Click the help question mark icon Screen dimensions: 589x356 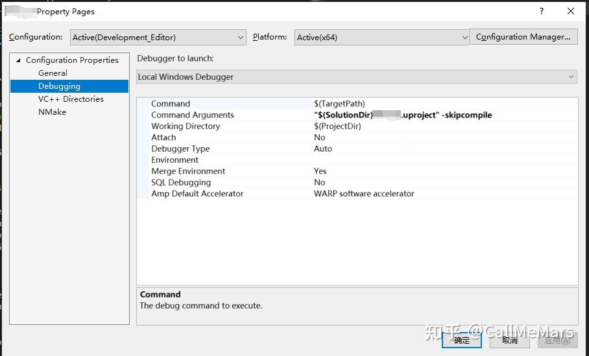[x=541, y=11]
